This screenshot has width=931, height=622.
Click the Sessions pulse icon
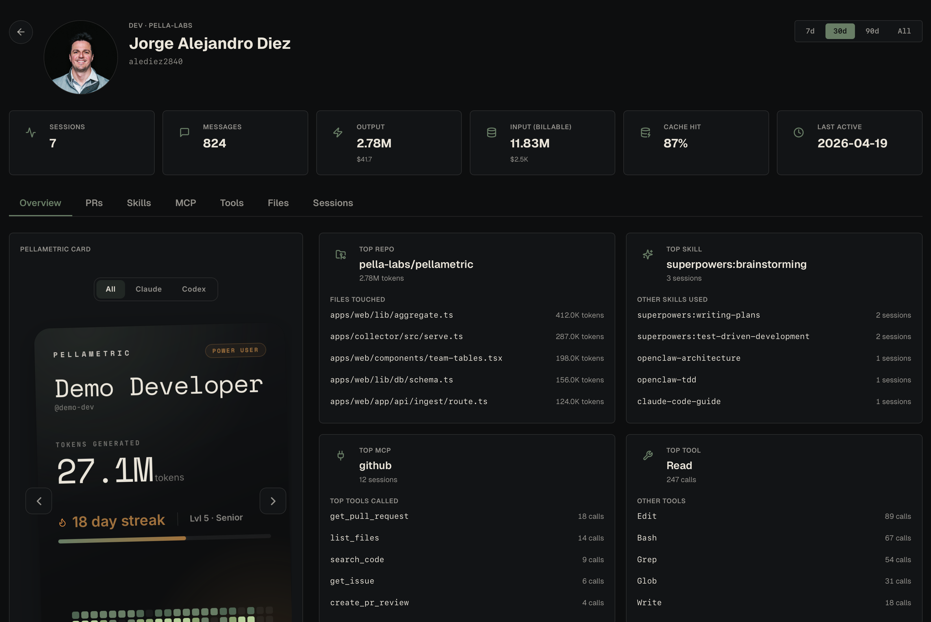point(31,132)
